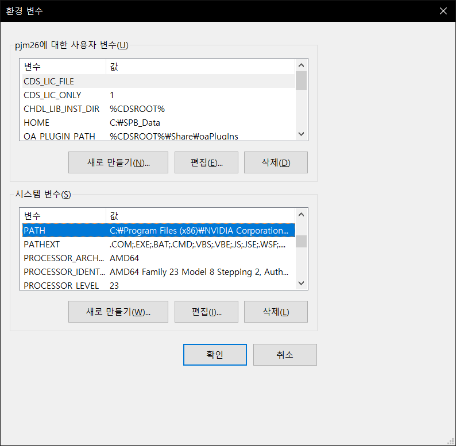Select the HOME user variable row
The height and width of the screenshot is (446, 456).
tap(159, 122)
